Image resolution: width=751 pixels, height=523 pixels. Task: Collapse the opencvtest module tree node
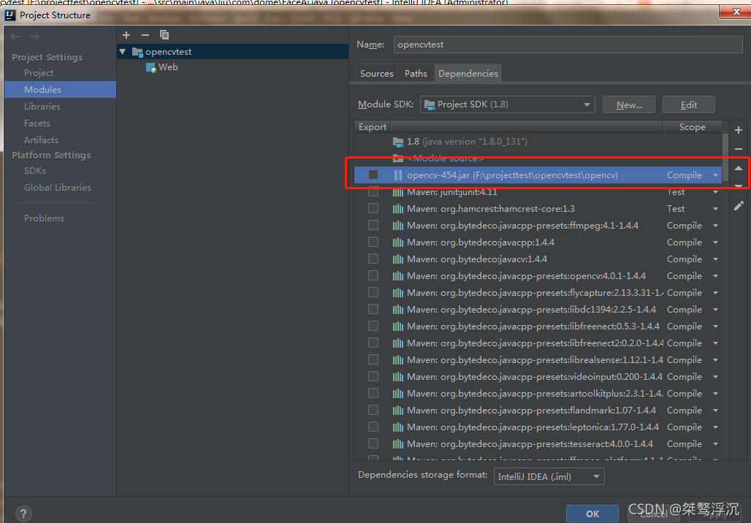123,52
